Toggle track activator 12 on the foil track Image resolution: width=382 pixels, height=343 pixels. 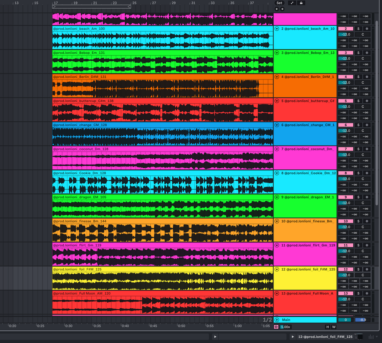click(345, 269)
